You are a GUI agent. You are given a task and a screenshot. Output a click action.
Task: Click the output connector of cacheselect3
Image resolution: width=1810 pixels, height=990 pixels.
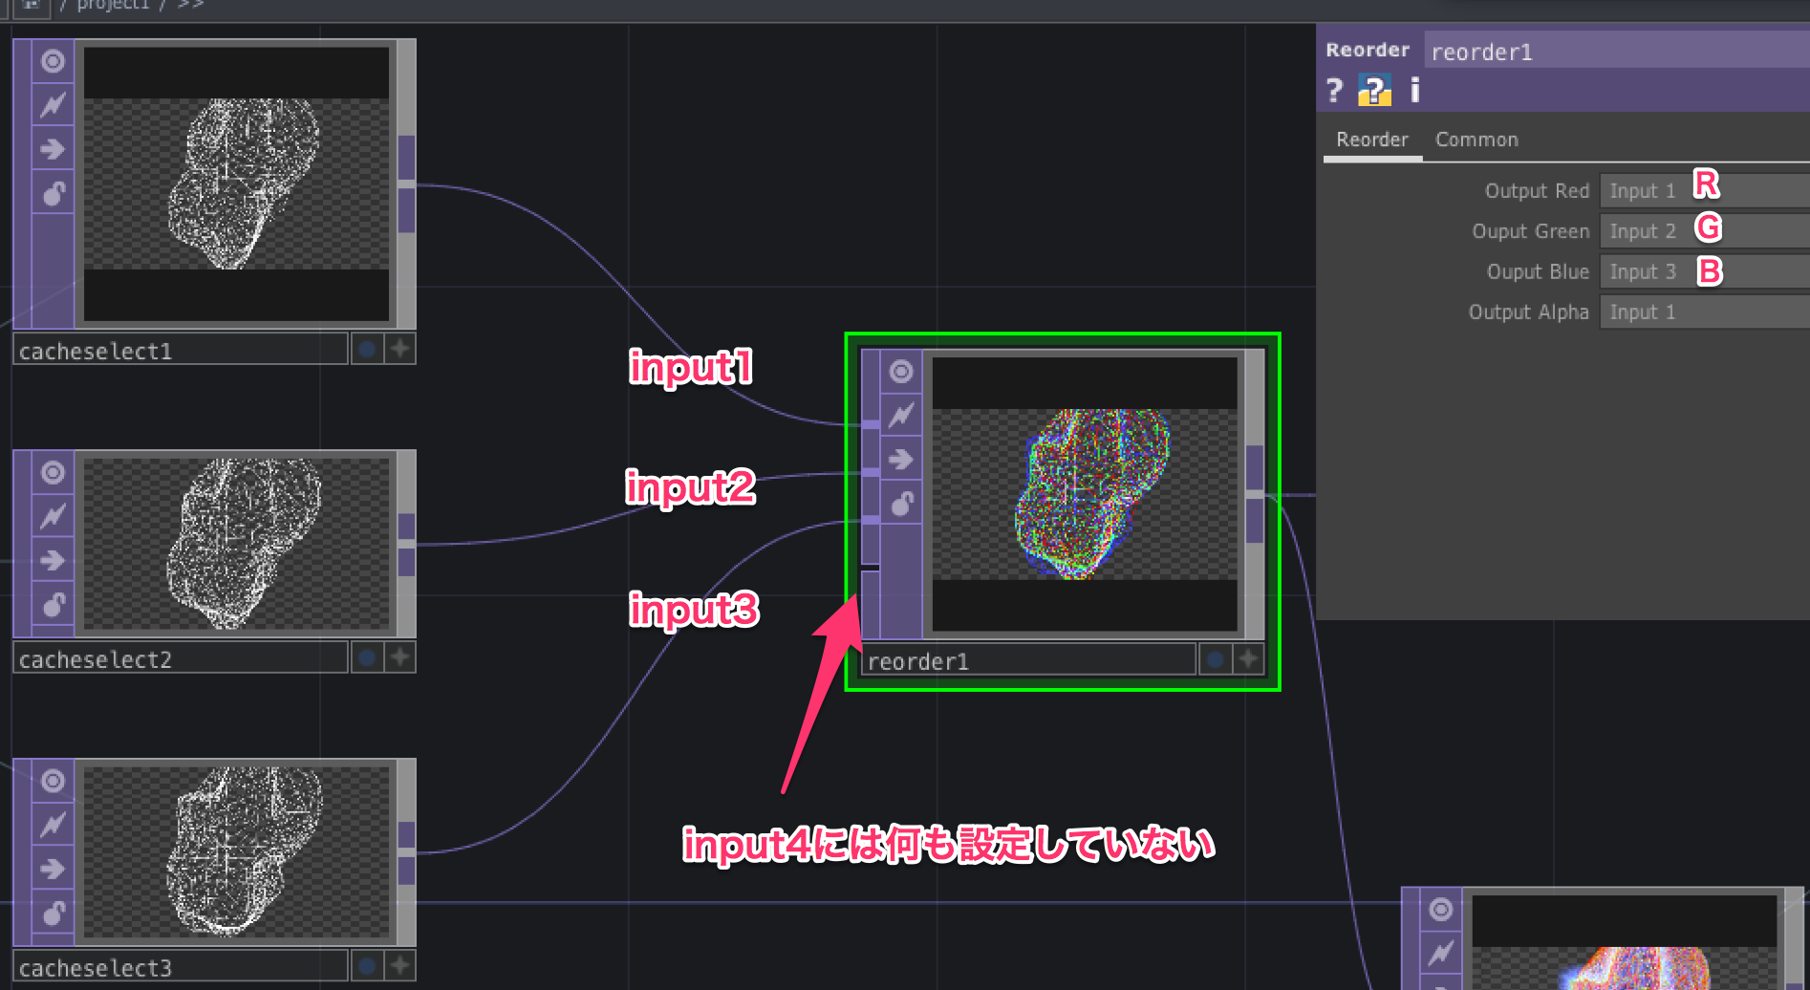406,852
